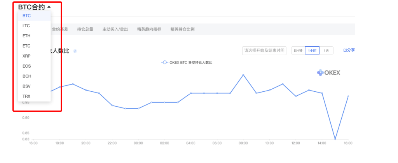
Task: Choose ETH in the dropdown list
Action: (x=26, y=36)
